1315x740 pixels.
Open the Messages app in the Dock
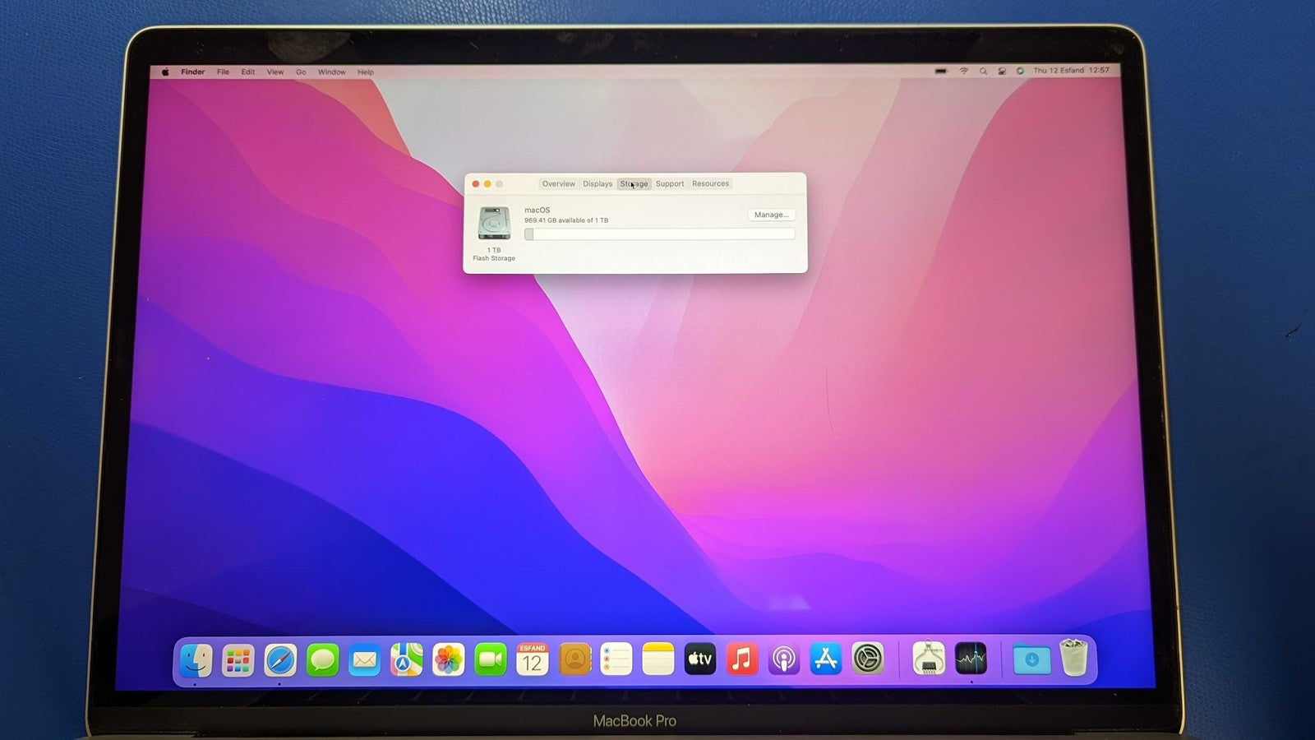(x=322, y=660)
